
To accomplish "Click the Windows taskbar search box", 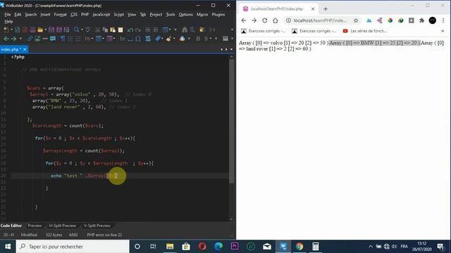I will click(73, 247).
